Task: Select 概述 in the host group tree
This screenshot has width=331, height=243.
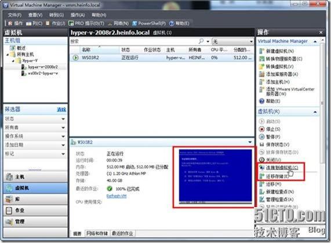Action: tap(18, 48)
